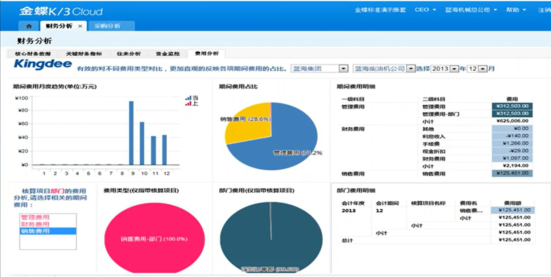Click the 利息收入 row label

434,137
